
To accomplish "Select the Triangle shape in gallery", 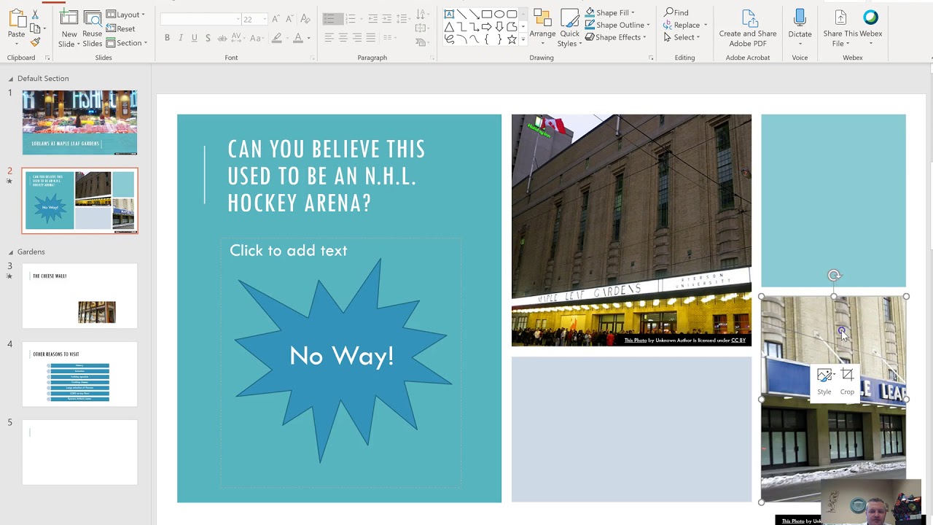I will [449, 26].
